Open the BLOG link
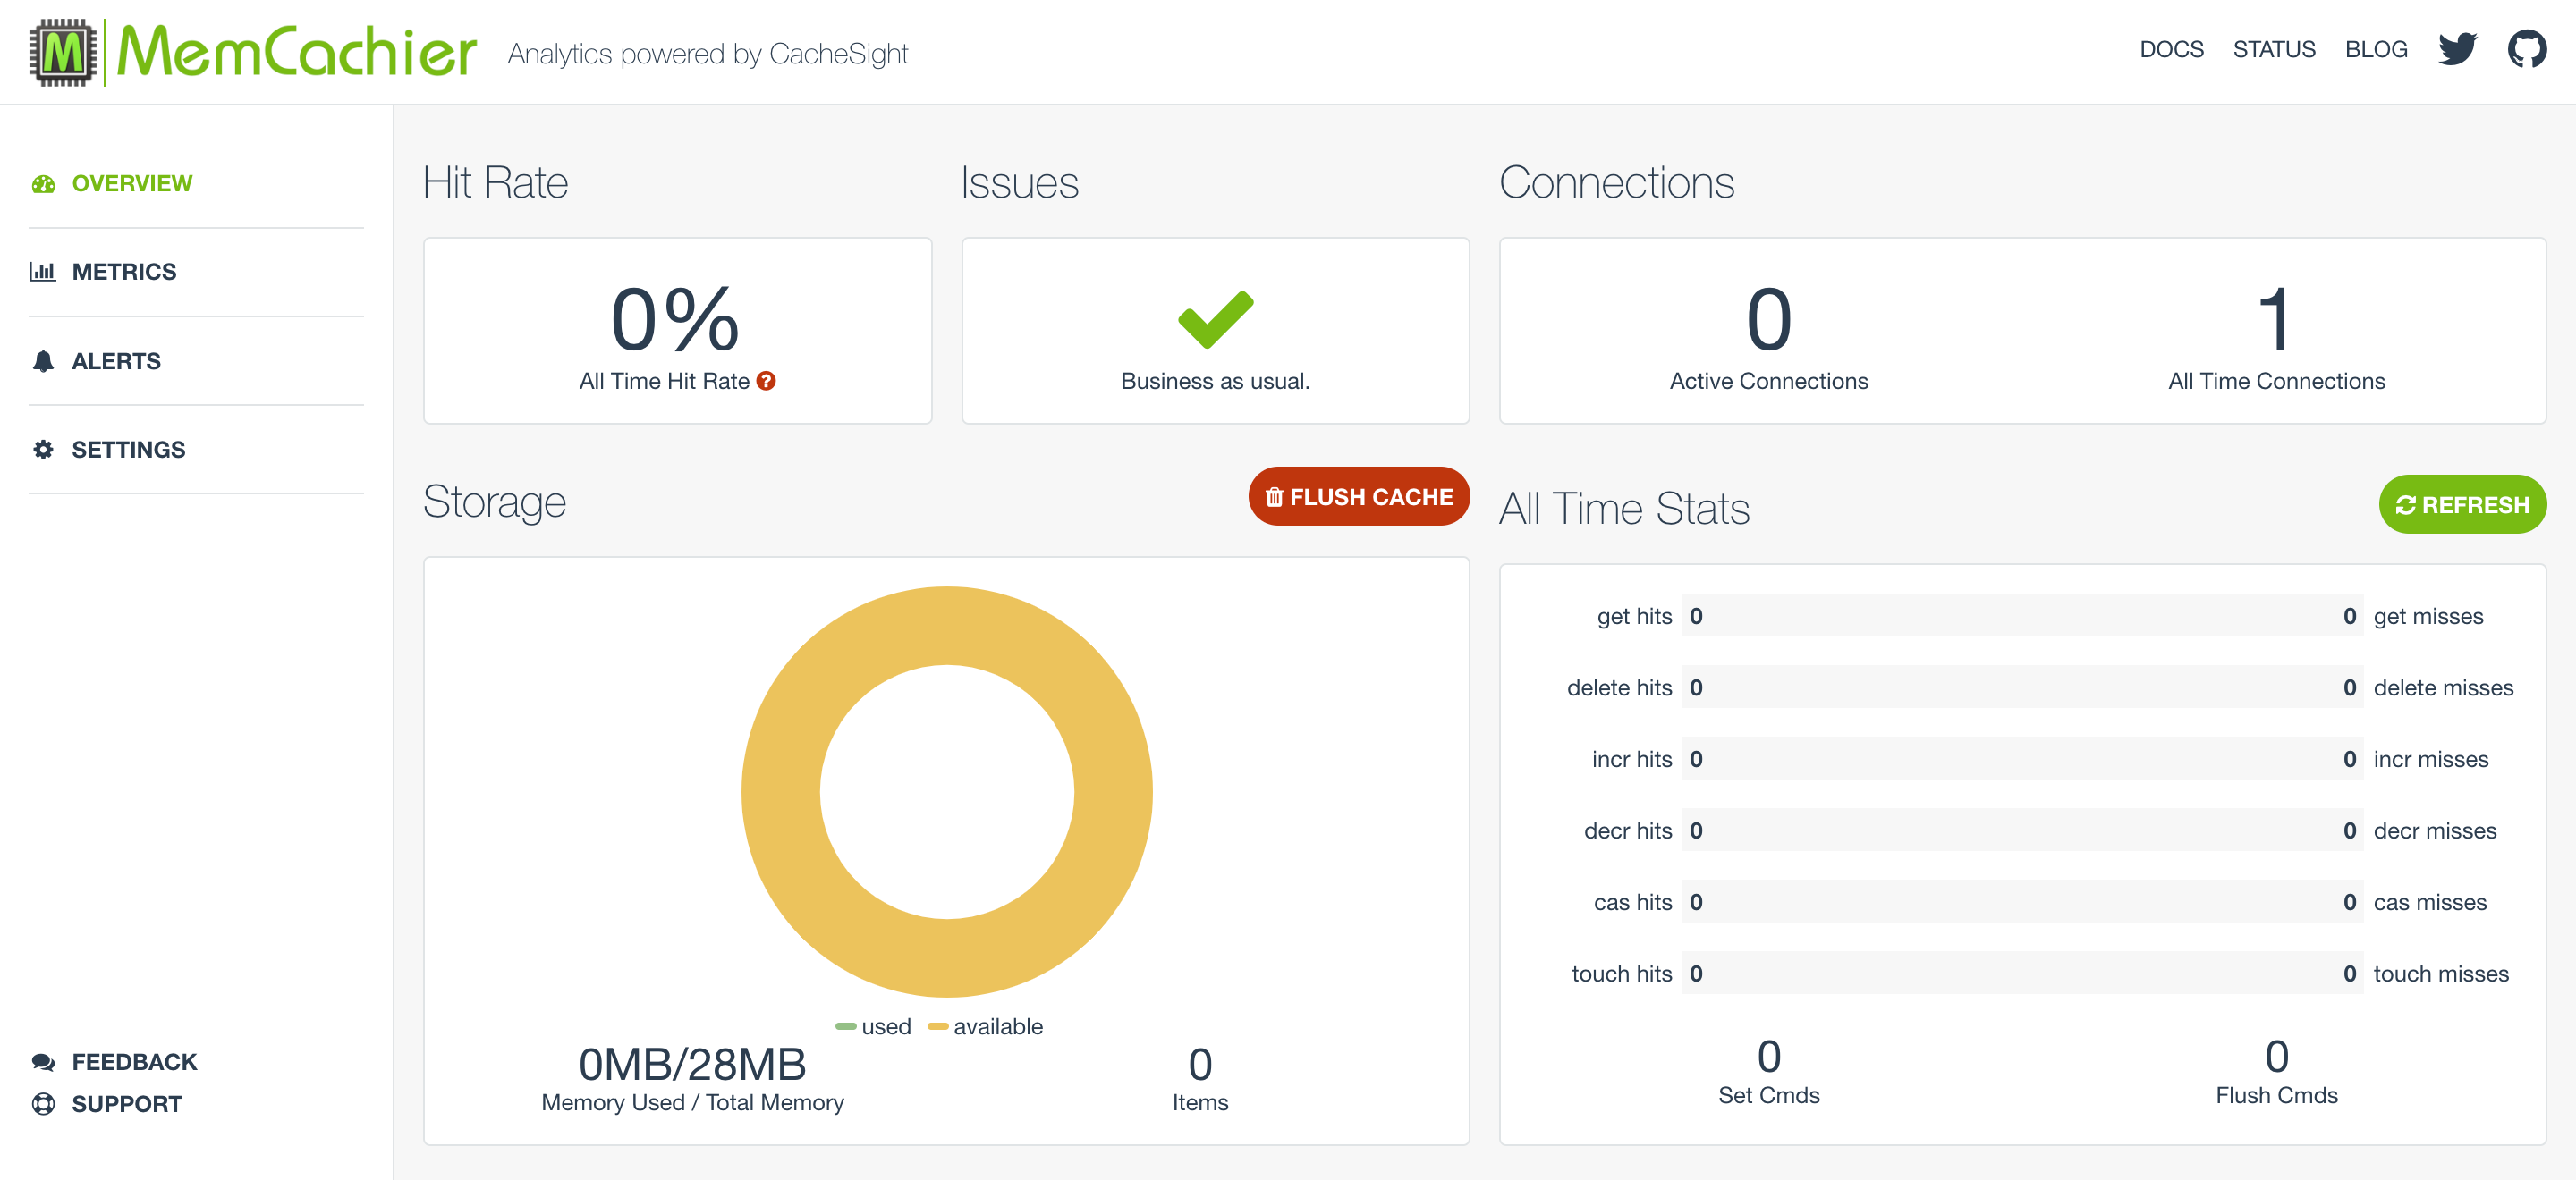 point(2376,49)
